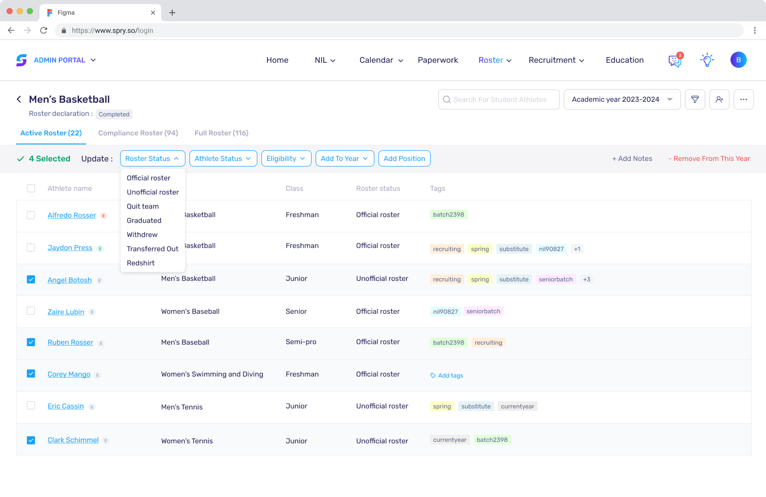Open the Recruitment nav menu
Screen dimensions: 766x497
[x=556, y=60]
